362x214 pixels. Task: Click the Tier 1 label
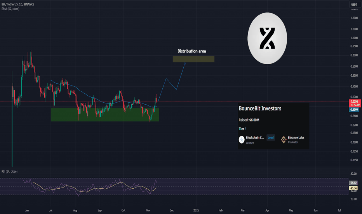(x=243, y=129)
